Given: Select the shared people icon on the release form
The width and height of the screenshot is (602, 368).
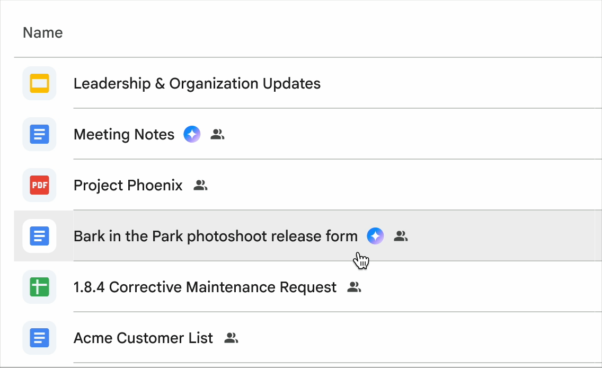Looking at the screenshot, I should [x=401, y=236].
